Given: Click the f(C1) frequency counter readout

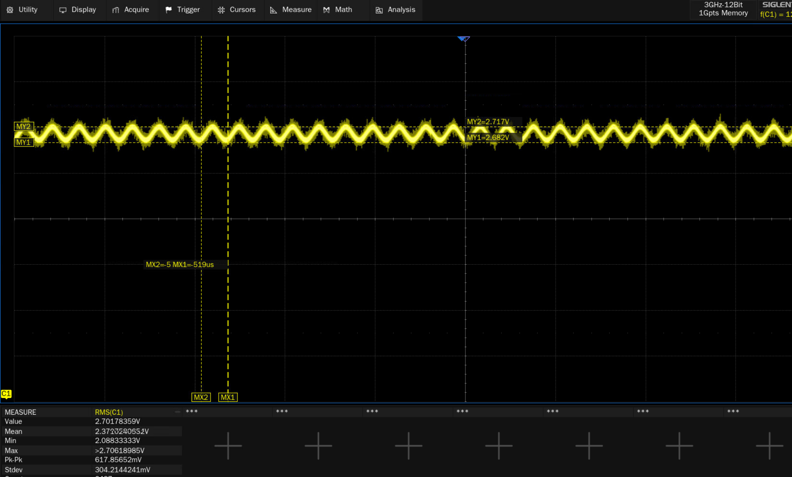Looking at the screenshot, I should point(776,14).
